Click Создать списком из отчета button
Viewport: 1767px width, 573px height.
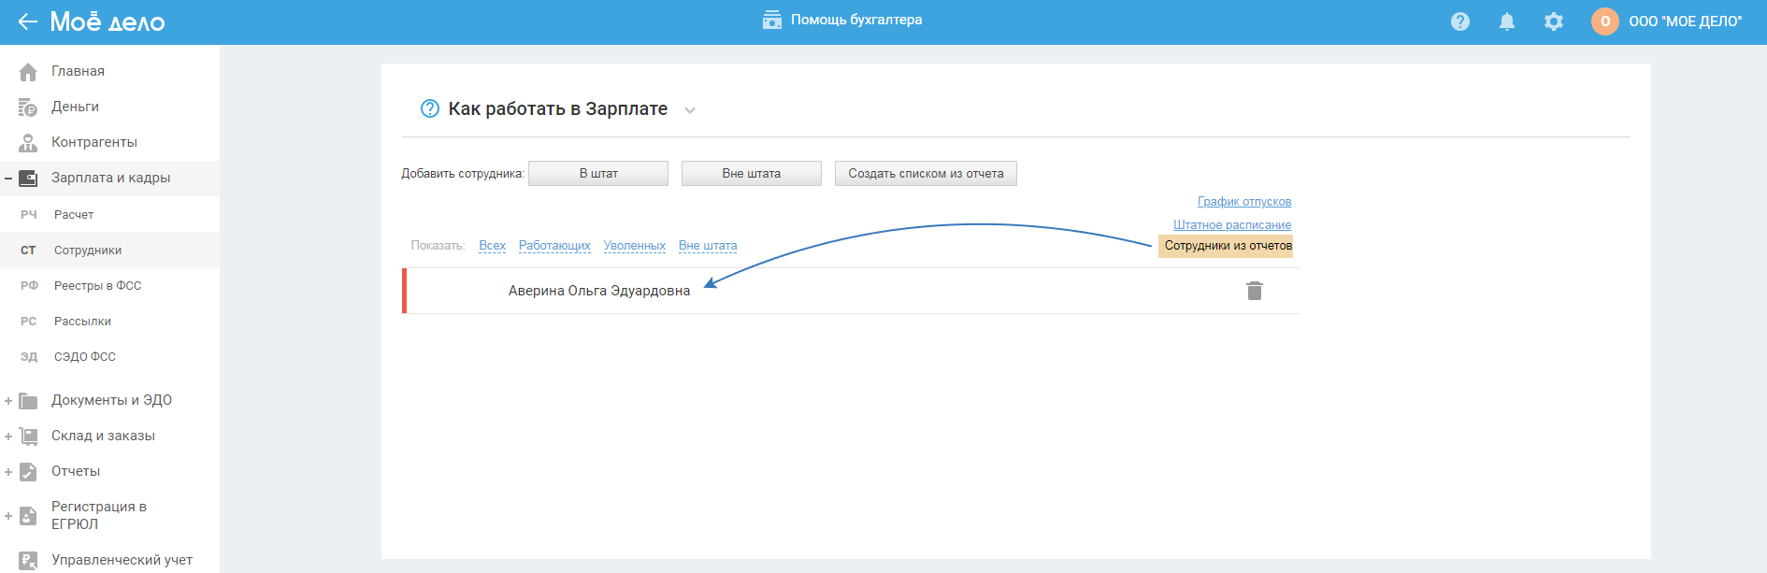(x=926, y=174)
